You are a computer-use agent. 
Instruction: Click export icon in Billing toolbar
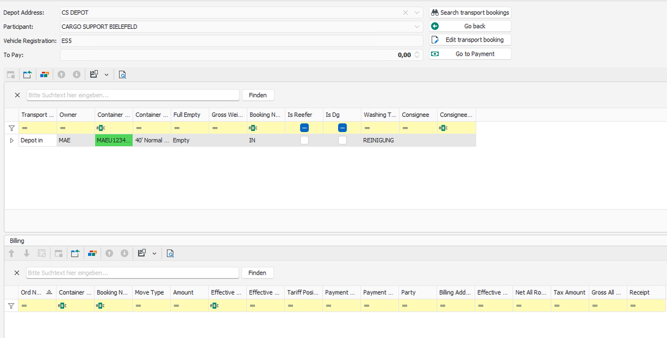click(75, 254)
